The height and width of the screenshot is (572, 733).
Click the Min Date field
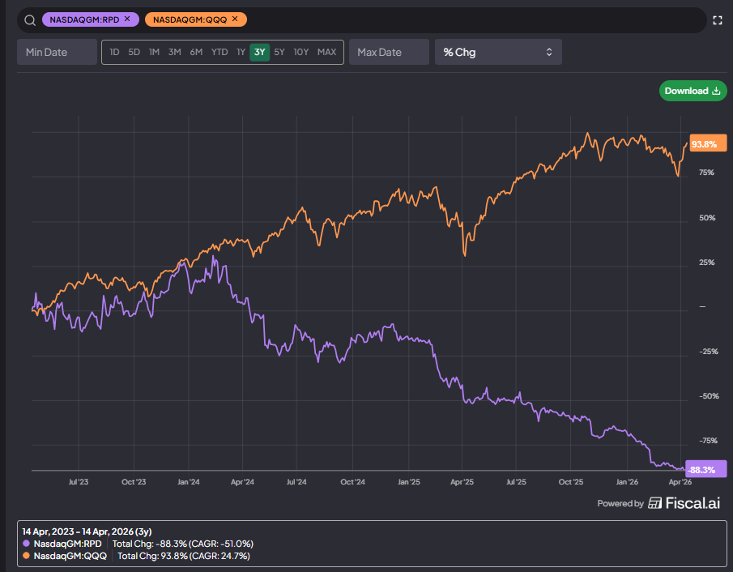(57, 52)
